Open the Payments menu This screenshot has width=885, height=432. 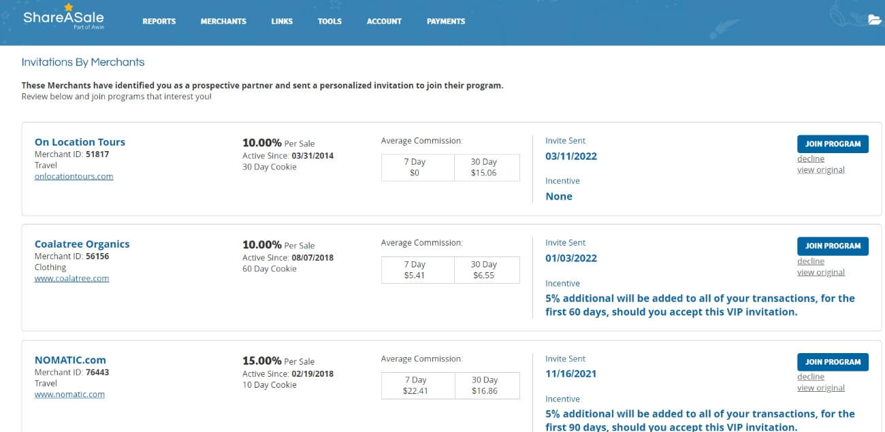446,21
